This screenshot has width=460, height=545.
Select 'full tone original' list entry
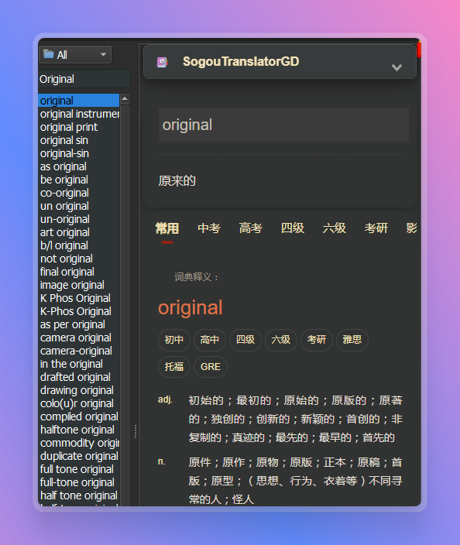point(78,470)
